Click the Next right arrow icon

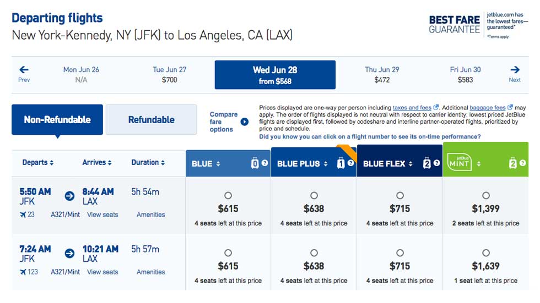tap(515, 70)
